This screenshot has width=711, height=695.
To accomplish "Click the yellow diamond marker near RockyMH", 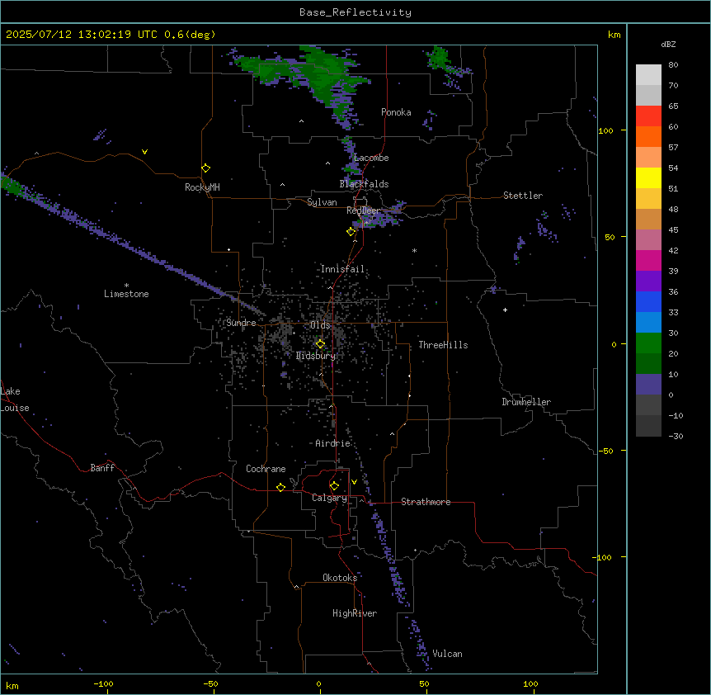I will pos(206,168).
